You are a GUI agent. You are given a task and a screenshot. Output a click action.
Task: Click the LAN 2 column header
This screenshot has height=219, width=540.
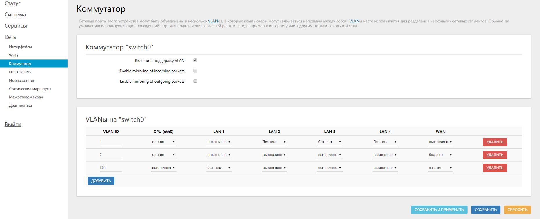coord(274,132)
